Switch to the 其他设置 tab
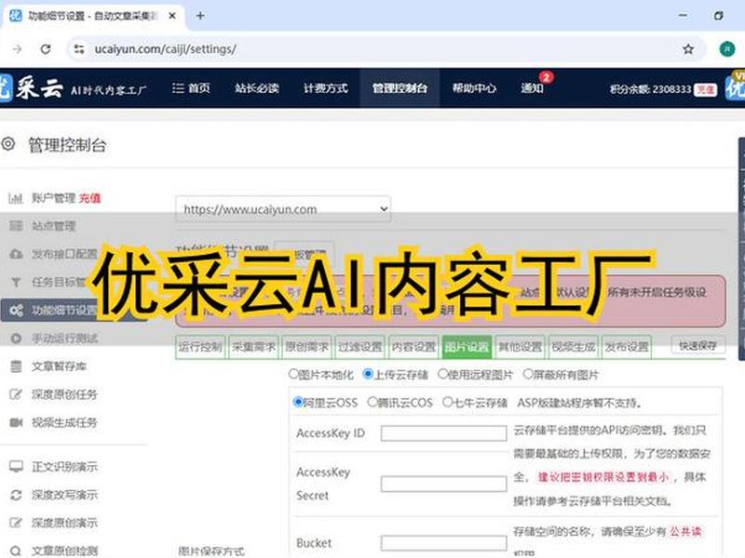This screenshot has width=745, height=558. 520,347
